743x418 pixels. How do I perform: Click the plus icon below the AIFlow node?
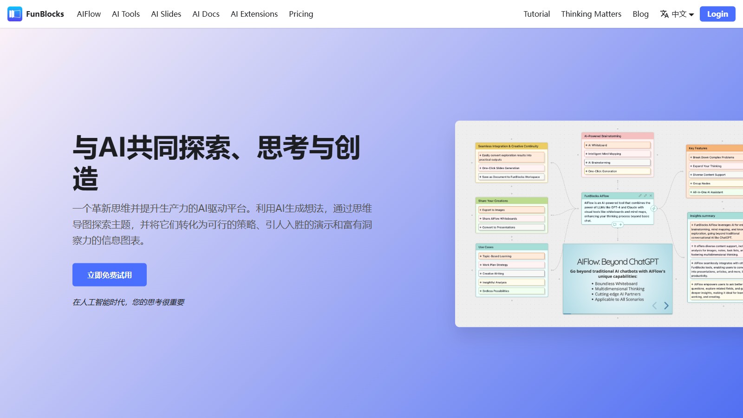tap(621, 225)
